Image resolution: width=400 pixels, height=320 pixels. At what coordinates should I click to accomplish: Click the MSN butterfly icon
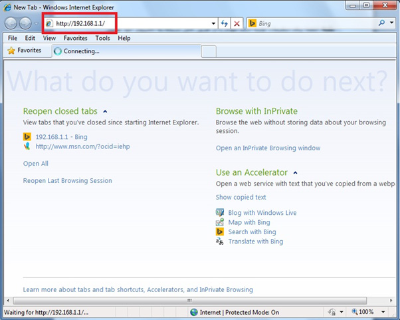27,146
